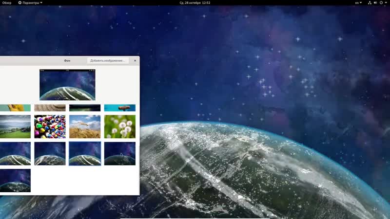Select the blue-outlined highlighted Earth thumbnail
Screen dimensions: 390x219
[x=85, y=153]
